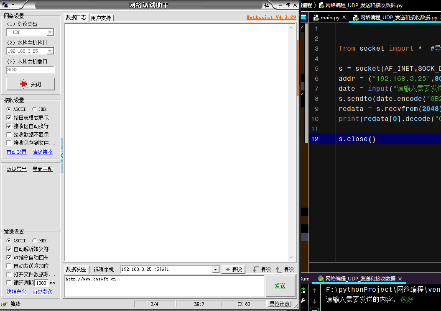Switch to the 用户支持 tab

click(x=101, y=18)
